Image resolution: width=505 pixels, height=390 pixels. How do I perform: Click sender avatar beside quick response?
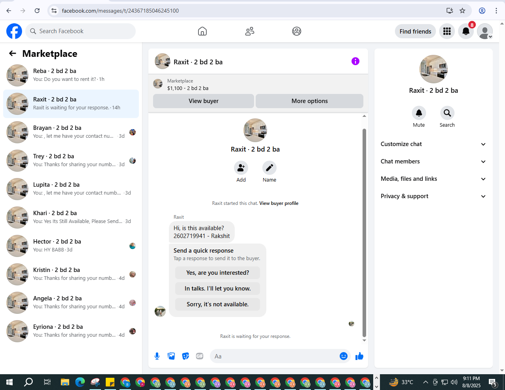(160, 311)
